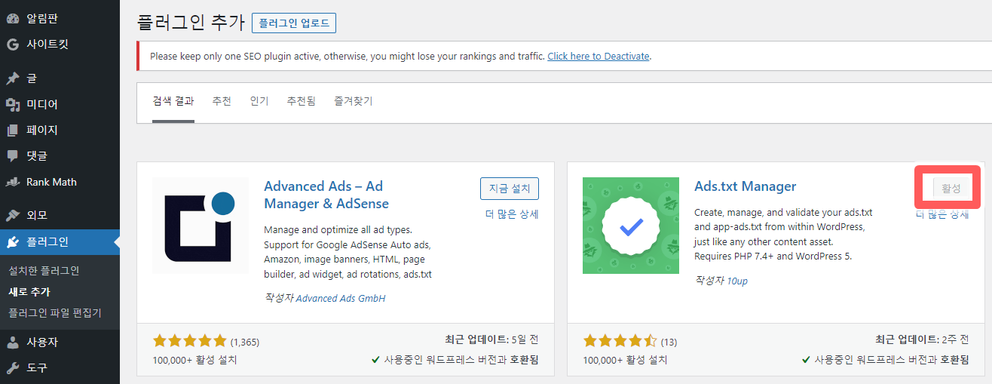
Task: Click the (13) ratings count
Action: 669,342
